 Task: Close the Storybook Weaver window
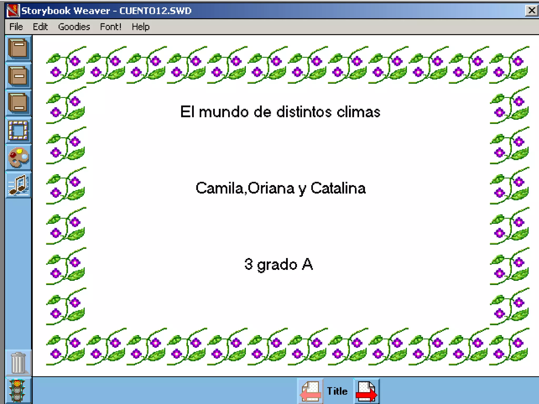click(531, 11)
